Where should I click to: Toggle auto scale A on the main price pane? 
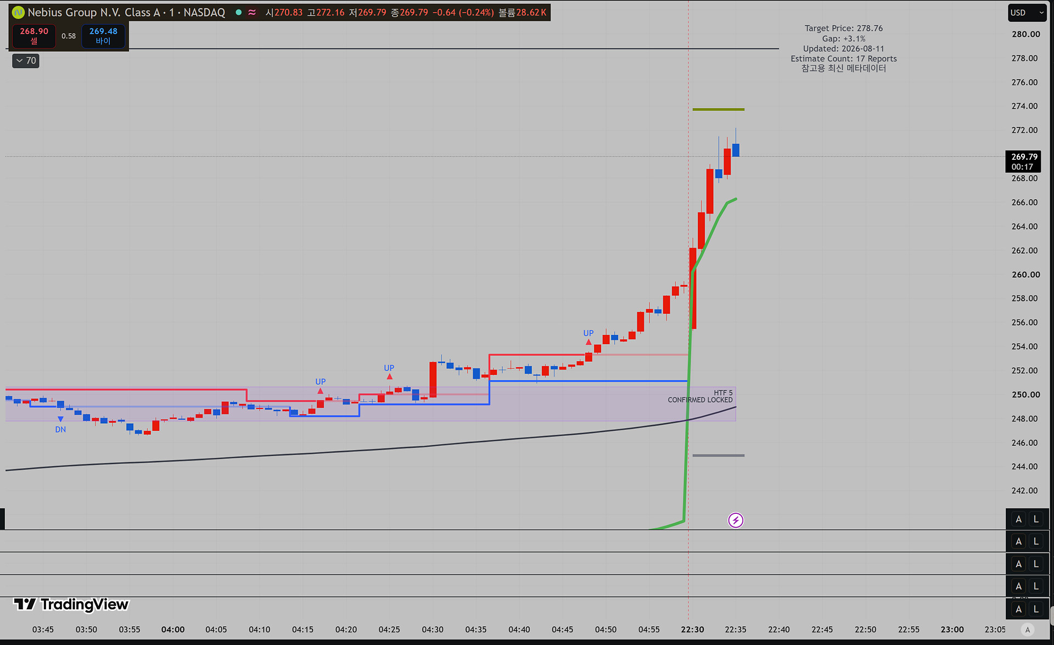click(1019, 519)
